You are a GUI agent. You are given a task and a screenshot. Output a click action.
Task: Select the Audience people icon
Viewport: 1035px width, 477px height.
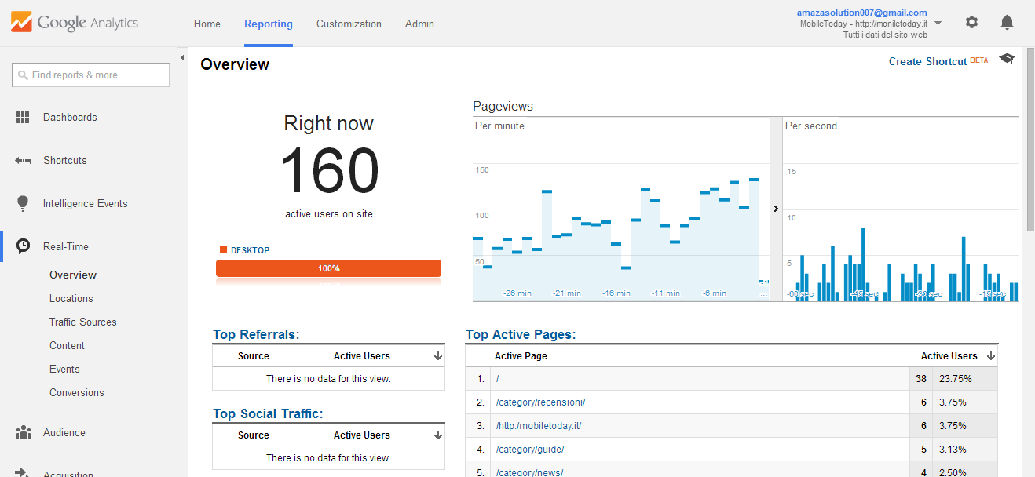24,432
